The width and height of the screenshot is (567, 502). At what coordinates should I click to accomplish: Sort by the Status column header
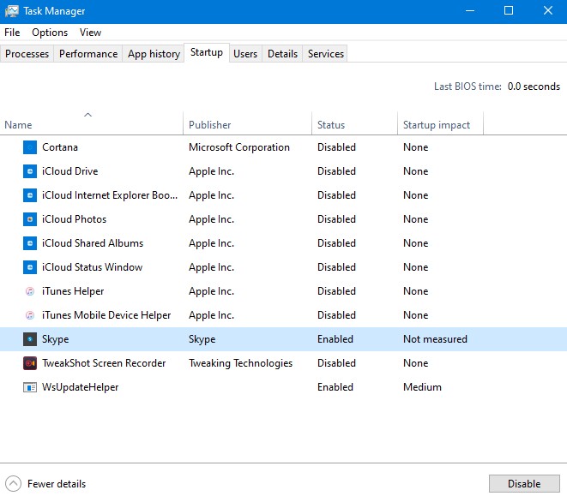tap(354, 123)
